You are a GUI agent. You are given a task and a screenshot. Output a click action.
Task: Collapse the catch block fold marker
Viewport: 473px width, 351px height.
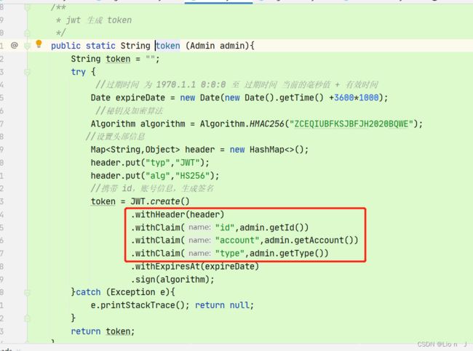pyautogui.click(x=27, y=292)
